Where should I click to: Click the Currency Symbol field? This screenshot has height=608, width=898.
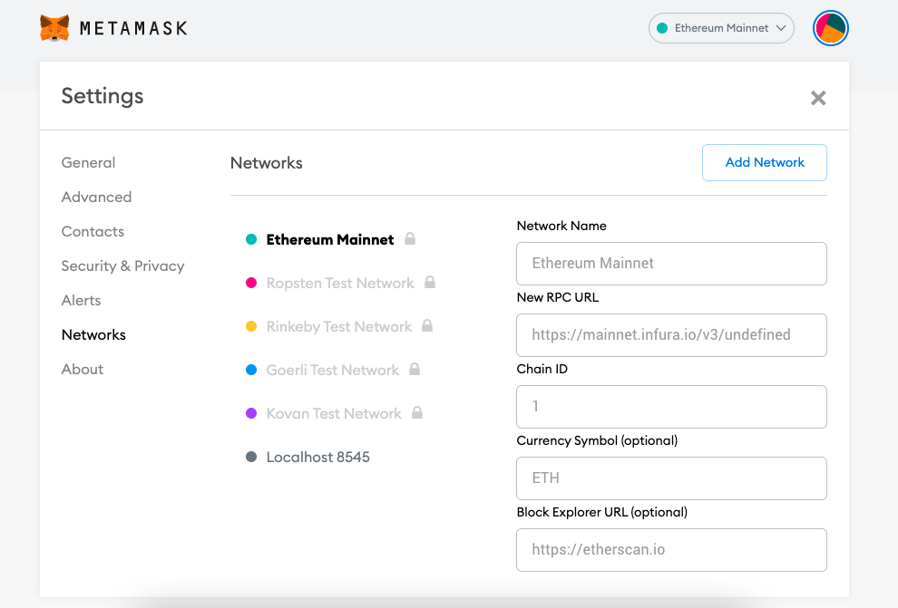click(671, 478)
